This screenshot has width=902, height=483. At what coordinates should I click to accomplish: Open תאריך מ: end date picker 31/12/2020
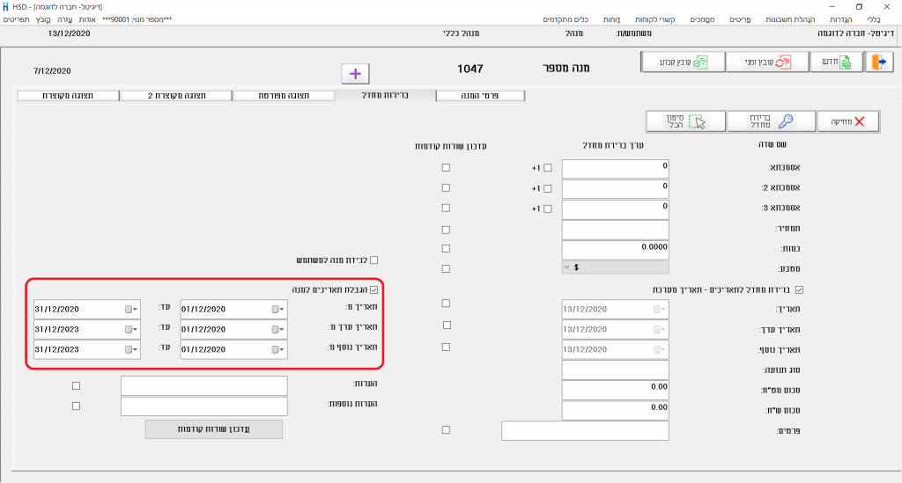[x=131, y=309]
